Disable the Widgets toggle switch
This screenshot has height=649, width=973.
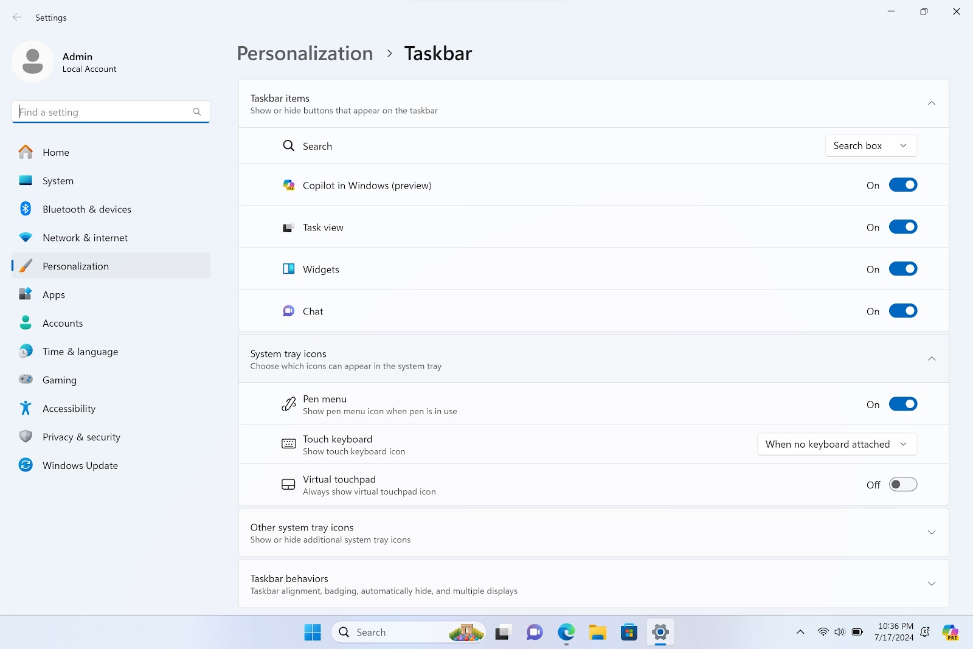(x=903, y=269)
